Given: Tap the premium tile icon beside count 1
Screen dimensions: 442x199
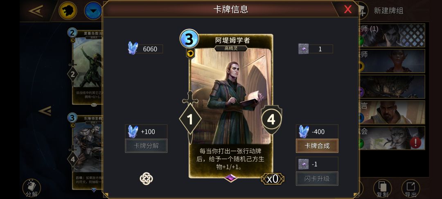Looking at the screenshot, I should tap(303, 49).
